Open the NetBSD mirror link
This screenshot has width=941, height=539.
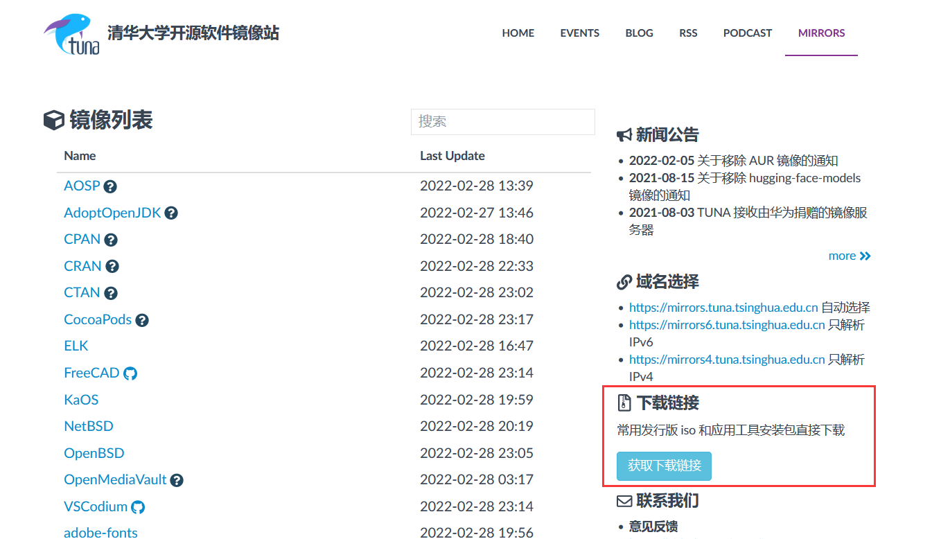point(89,426)
